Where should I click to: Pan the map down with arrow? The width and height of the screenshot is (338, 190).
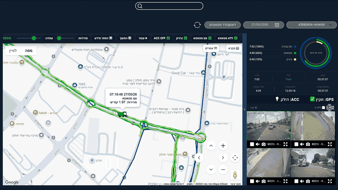211,170
